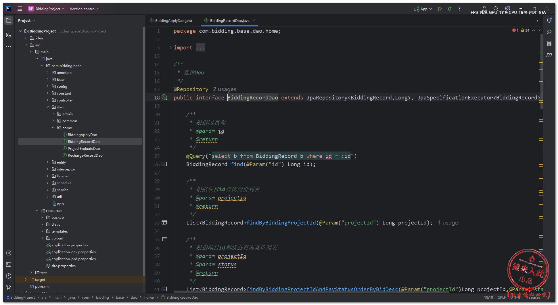Open the App run configuration dropdown
558x305 pixels.
pyautogui.click(x=423, y=9)
